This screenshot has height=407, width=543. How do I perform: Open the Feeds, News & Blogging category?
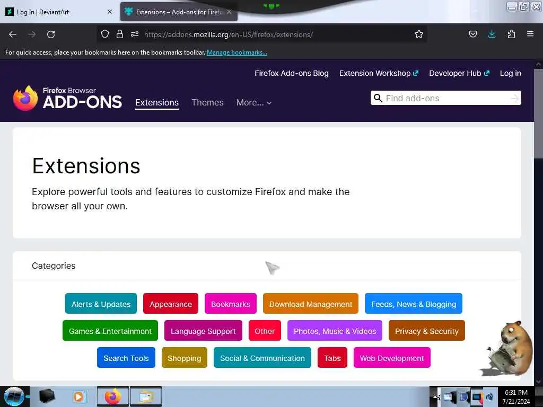pos(414,304)
